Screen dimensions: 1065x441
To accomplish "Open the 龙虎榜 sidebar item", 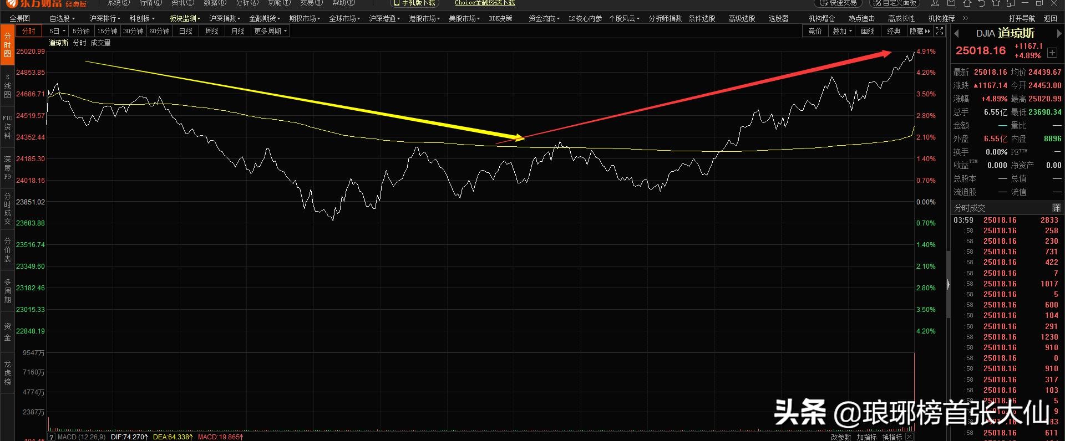I will click(x=7, y=373).
